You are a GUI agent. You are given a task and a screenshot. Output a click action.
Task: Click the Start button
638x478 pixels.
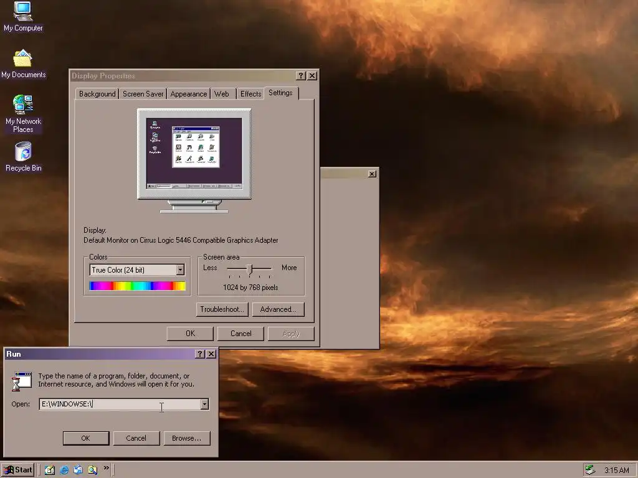(x=17, y=470)
